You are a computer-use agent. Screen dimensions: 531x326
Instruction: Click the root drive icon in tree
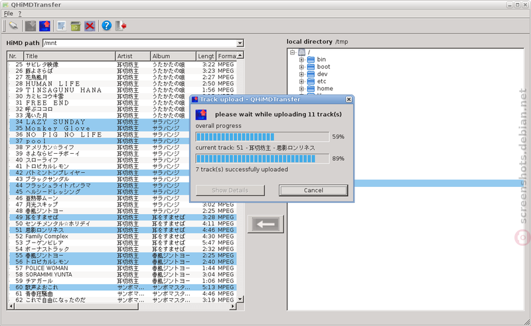tap(302, 52)
